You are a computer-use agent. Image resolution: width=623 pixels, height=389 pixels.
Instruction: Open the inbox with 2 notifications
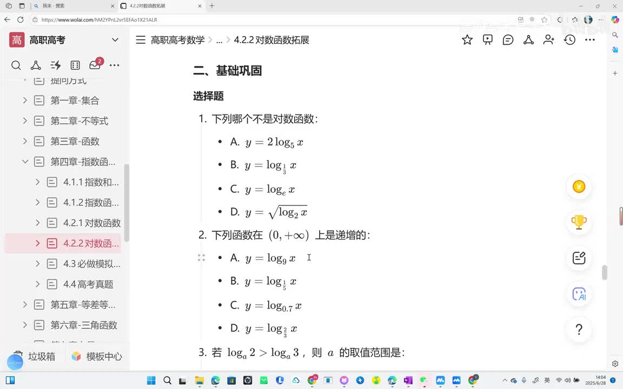(95, 64)
